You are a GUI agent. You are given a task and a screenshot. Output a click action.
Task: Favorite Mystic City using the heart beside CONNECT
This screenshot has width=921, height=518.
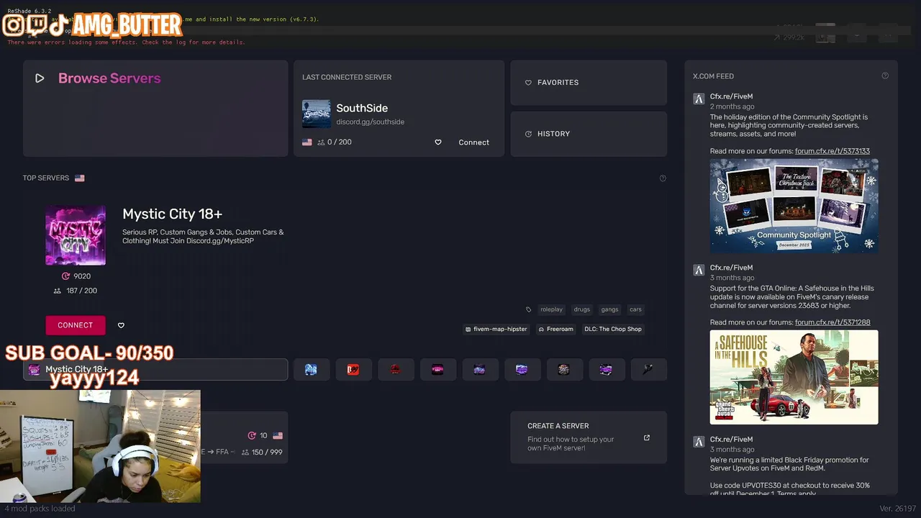point(121,325)
